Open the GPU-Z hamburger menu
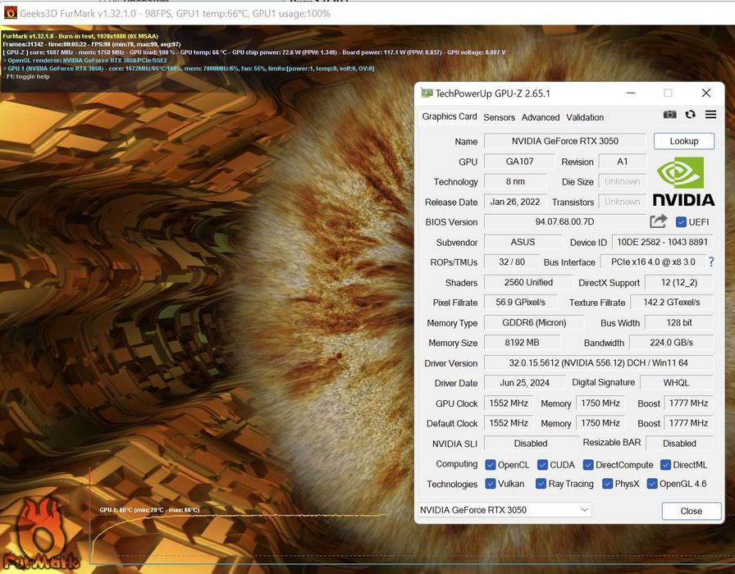Viewport: 735px width, 574px height. click(710, 115)
